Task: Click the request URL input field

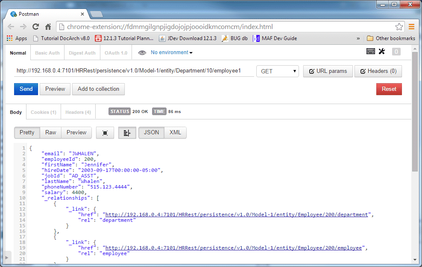Action: coord(134,71)
